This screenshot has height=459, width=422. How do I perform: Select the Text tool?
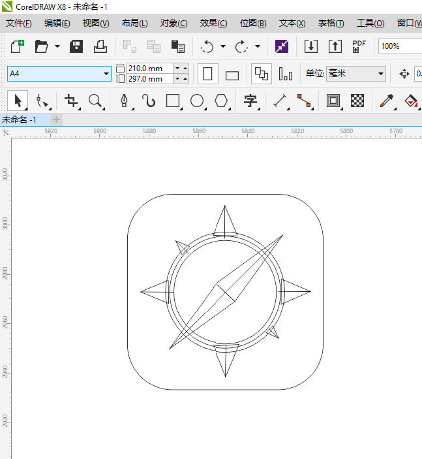pyautogui.click(x=250, y=101)
